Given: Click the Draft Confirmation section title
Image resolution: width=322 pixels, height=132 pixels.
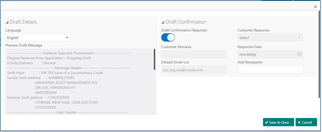Looking at the screenshot, I should (x=186, y=22).
